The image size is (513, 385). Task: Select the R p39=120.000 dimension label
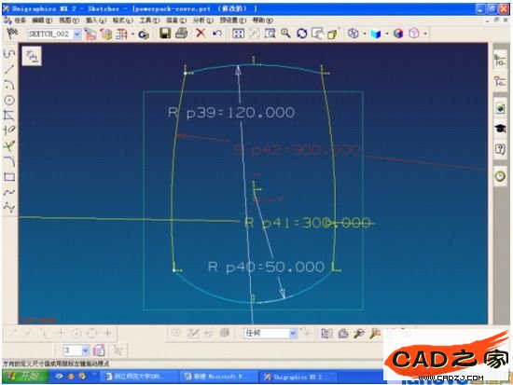231,113
